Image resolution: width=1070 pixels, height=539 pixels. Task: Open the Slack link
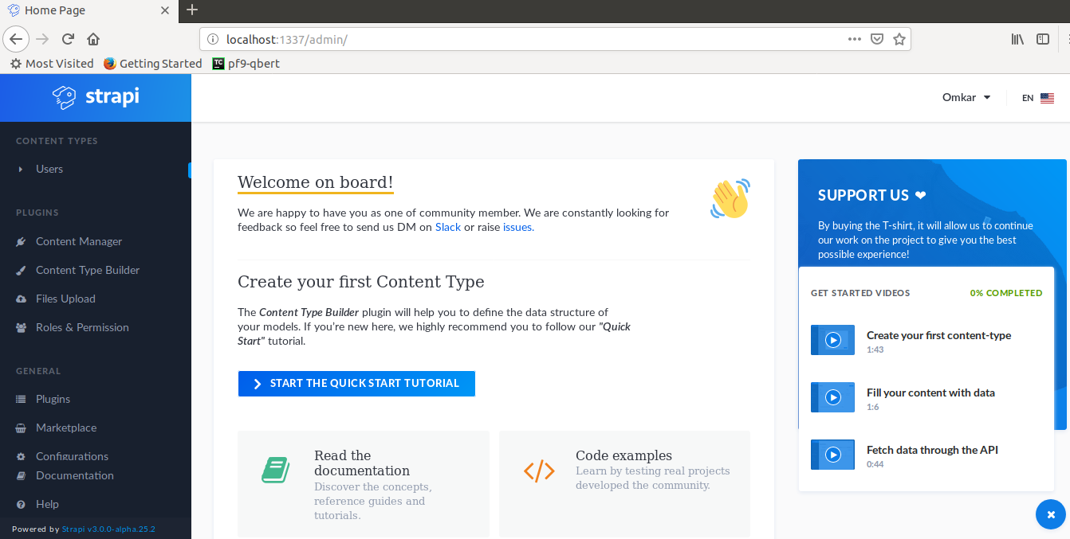pyautogui.click(x=448, y=227)
